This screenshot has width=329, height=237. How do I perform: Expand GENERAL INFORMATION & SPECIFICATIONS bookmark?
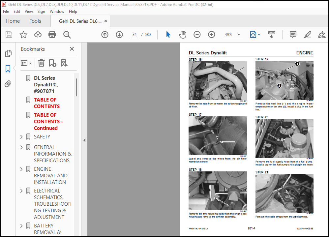pos(21,147)
